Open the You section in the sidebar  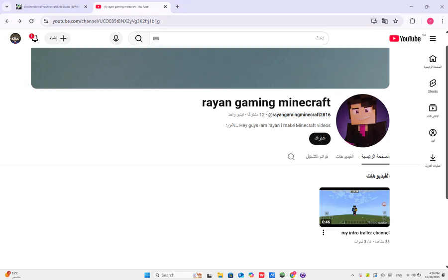click(x=433, y=135)
